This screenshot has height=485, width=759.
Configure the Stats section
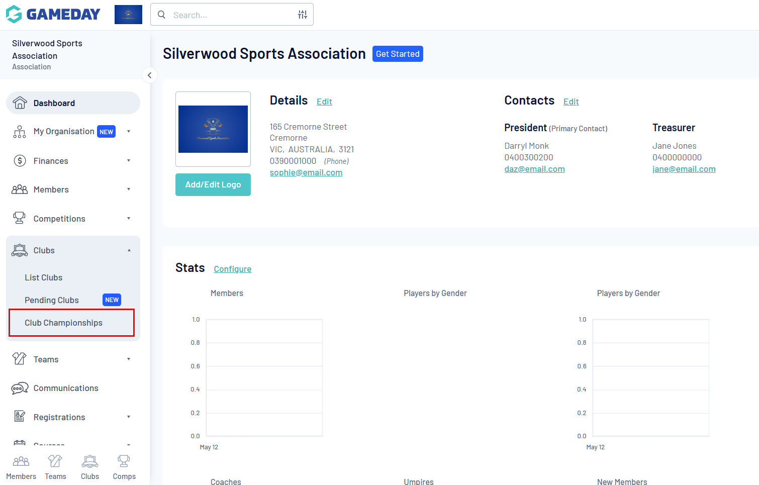pyautogui.click(x=233, y=269)
